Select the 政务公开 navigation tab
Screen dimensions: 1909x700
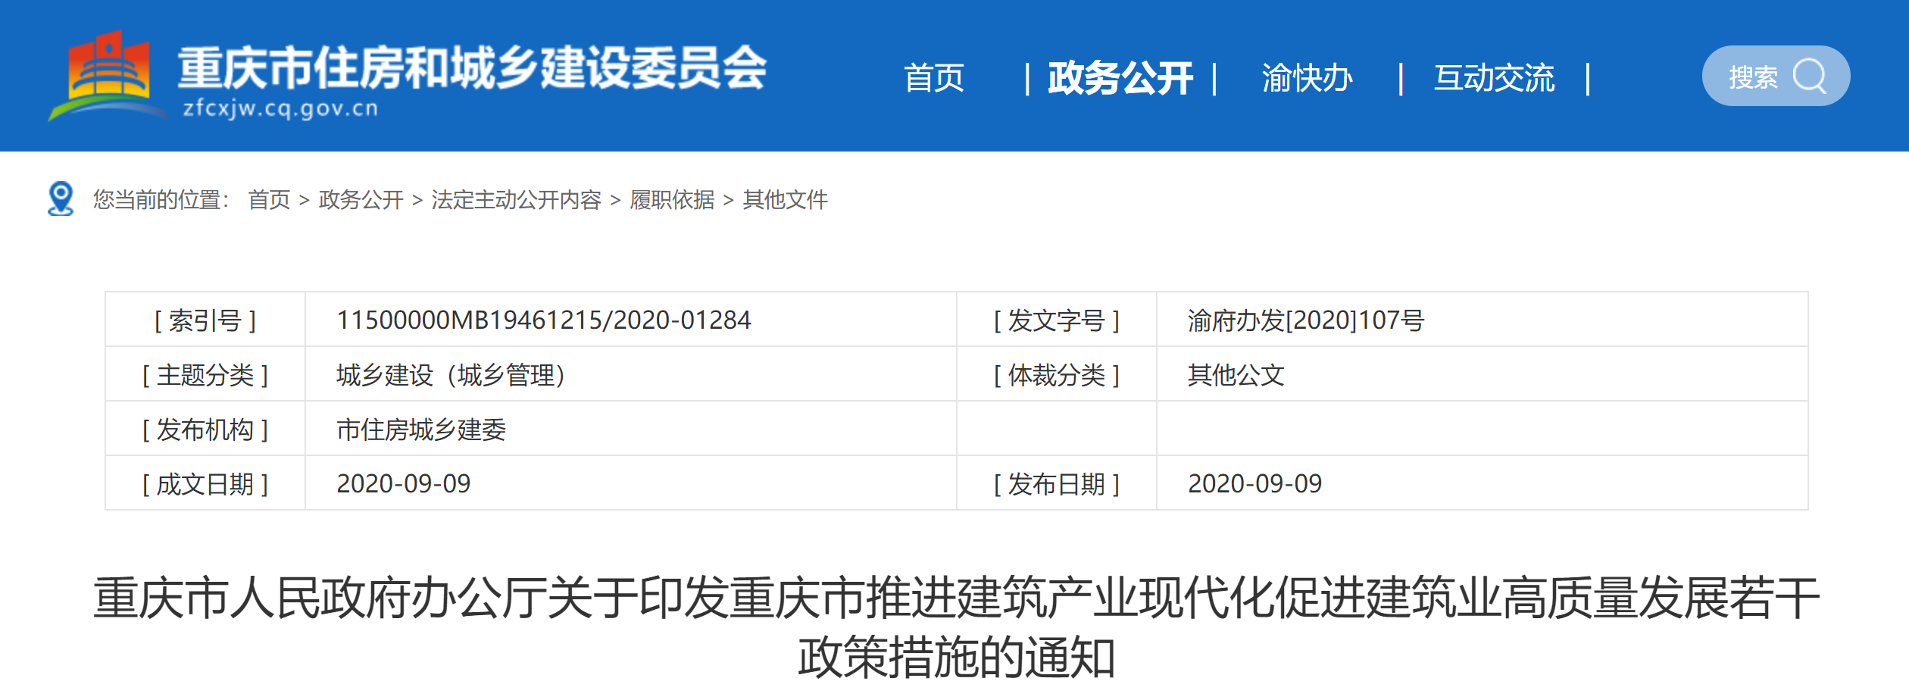1120,78
